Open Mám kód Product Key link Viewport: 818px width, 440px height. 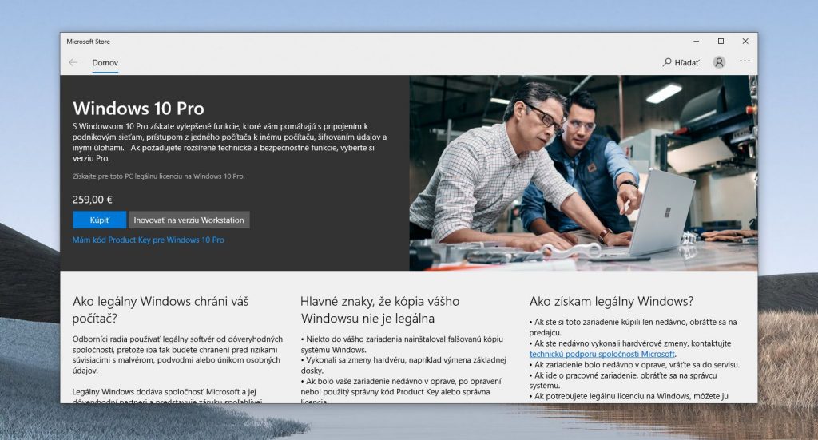tap(148, 240)
